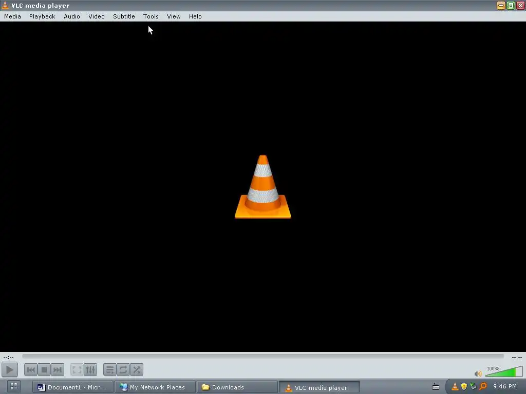Click the yellow security shield tray icon
526x394 pixels.
[464, 387]
